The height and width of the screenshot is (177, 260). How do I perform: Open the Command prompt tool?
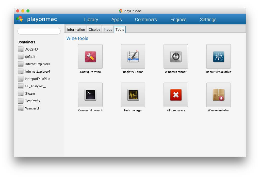(x=90, y=95)
